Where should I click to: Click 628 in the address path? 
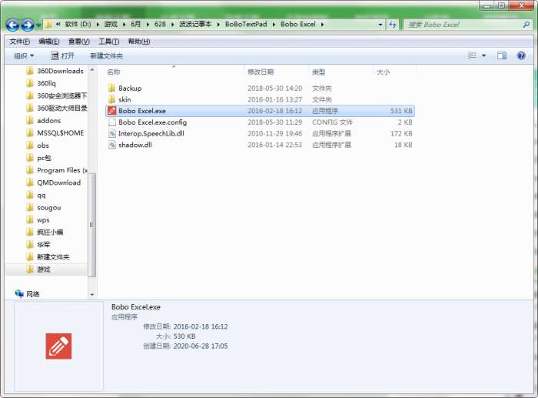pos(160,25)
